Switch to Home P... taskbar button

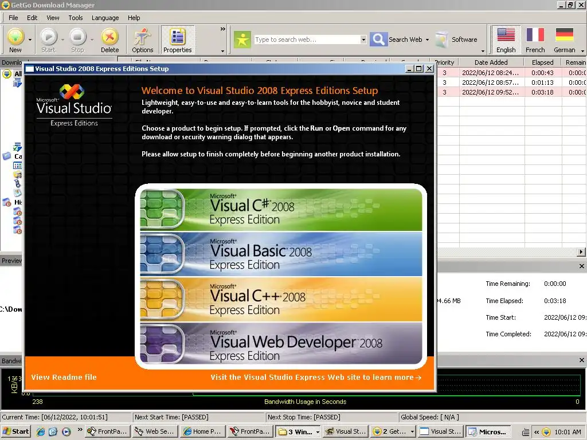(x=202, y=431)
